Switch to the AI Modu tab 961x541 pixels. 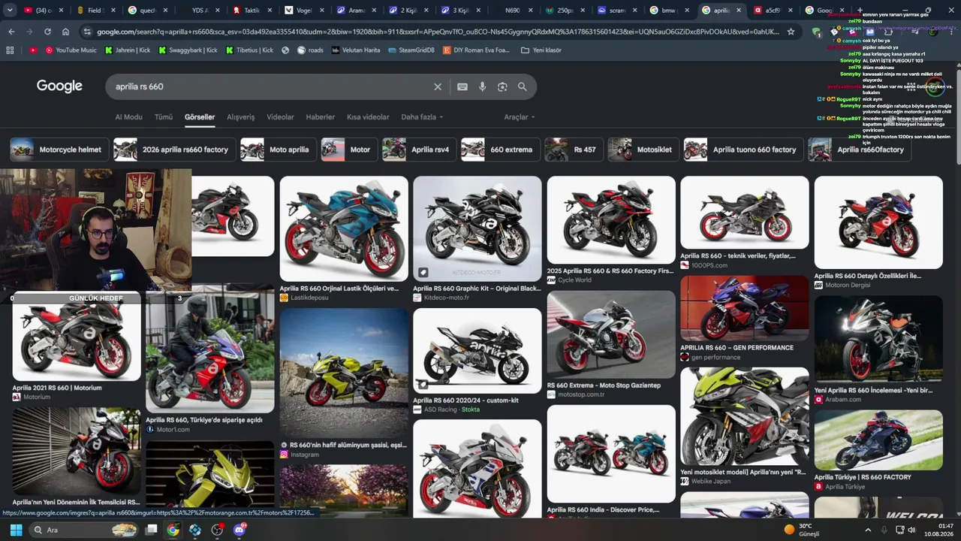pyautogui.click(x=128, y=117)
